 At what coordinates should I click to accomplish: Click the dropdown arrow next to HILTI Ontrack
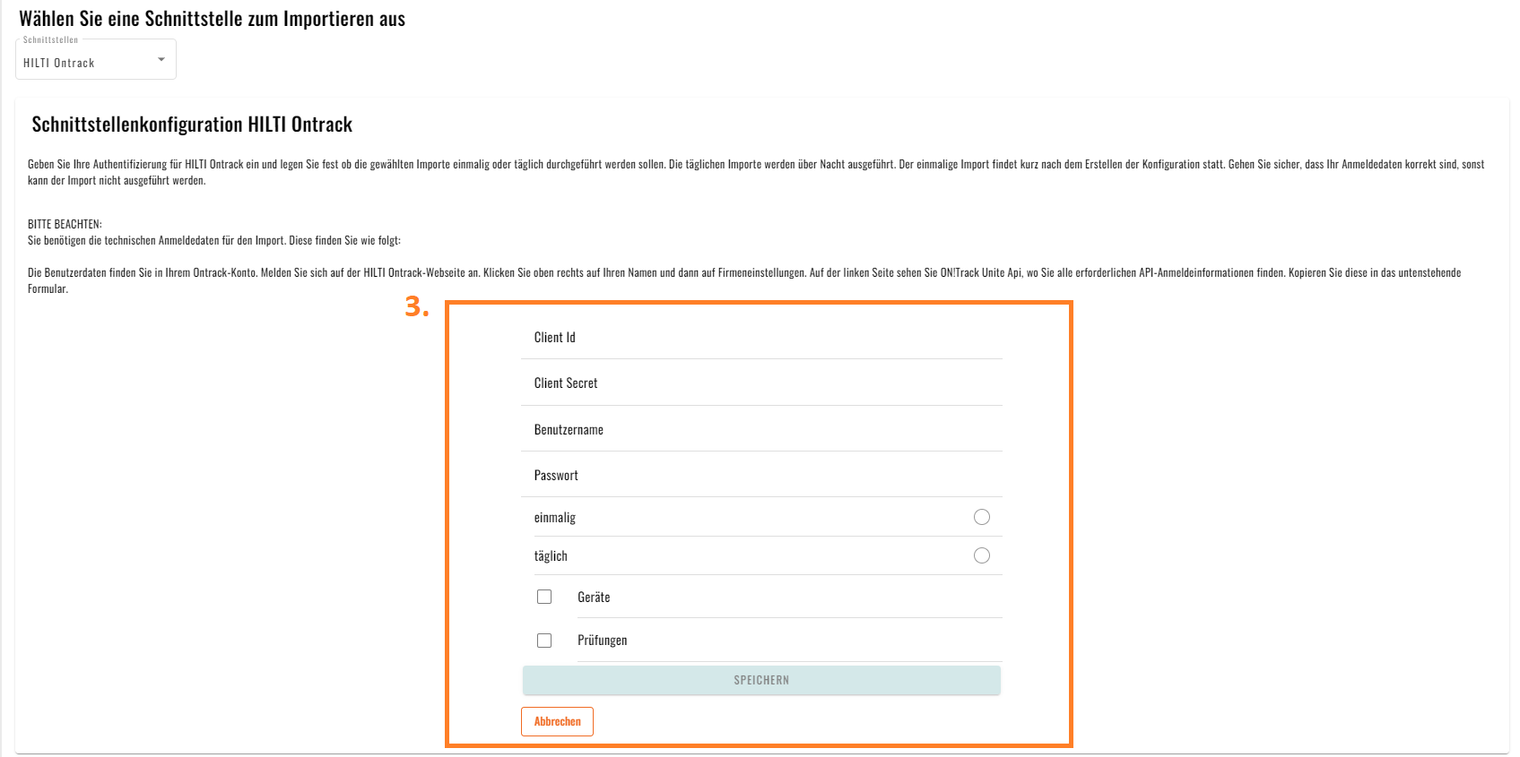click(161, 59)
